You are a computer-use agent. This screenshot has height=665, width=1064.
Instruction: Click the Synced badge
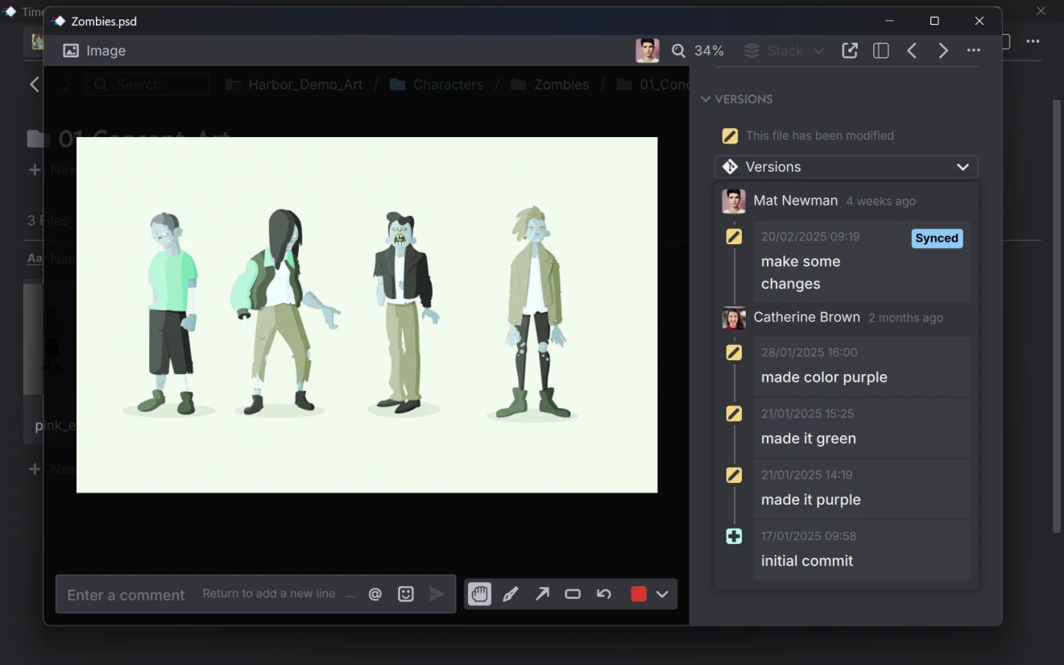(937, 239)
